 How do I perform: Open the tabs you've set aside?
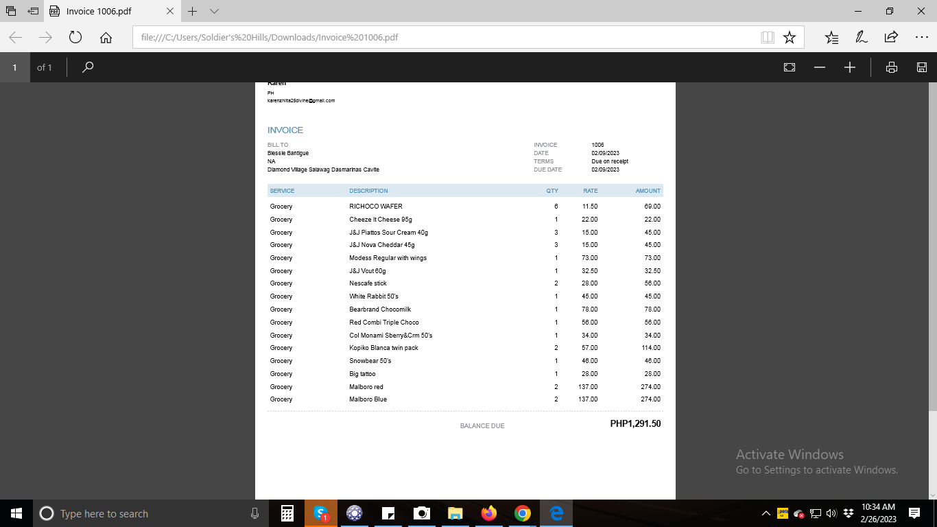(11, 11)
